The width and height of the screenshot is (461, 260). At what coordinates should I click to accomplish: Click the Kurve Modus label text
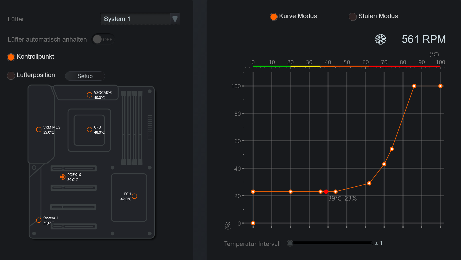point(298,16)
